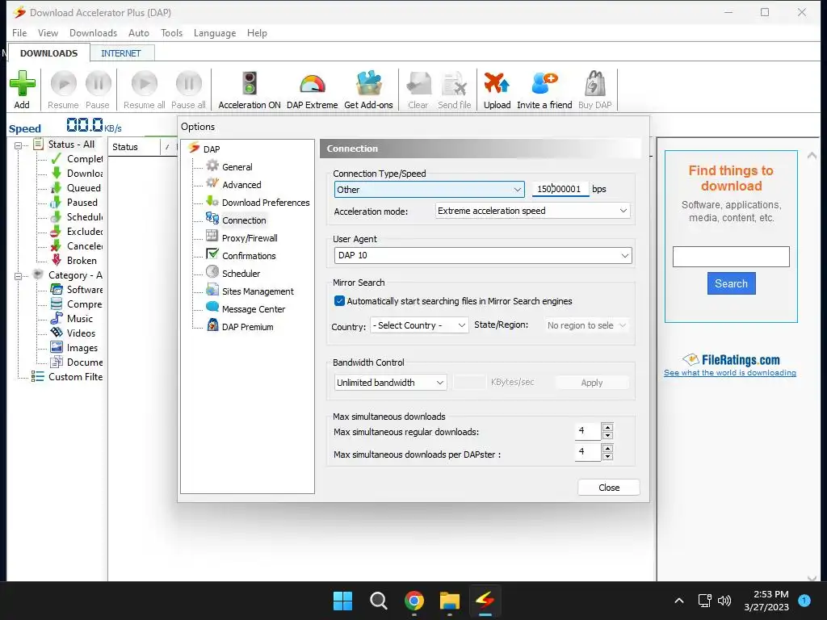The width and height of the screenshot is (827, 620).
Task: Click the Apply bandwidth button
Action: 592,383
